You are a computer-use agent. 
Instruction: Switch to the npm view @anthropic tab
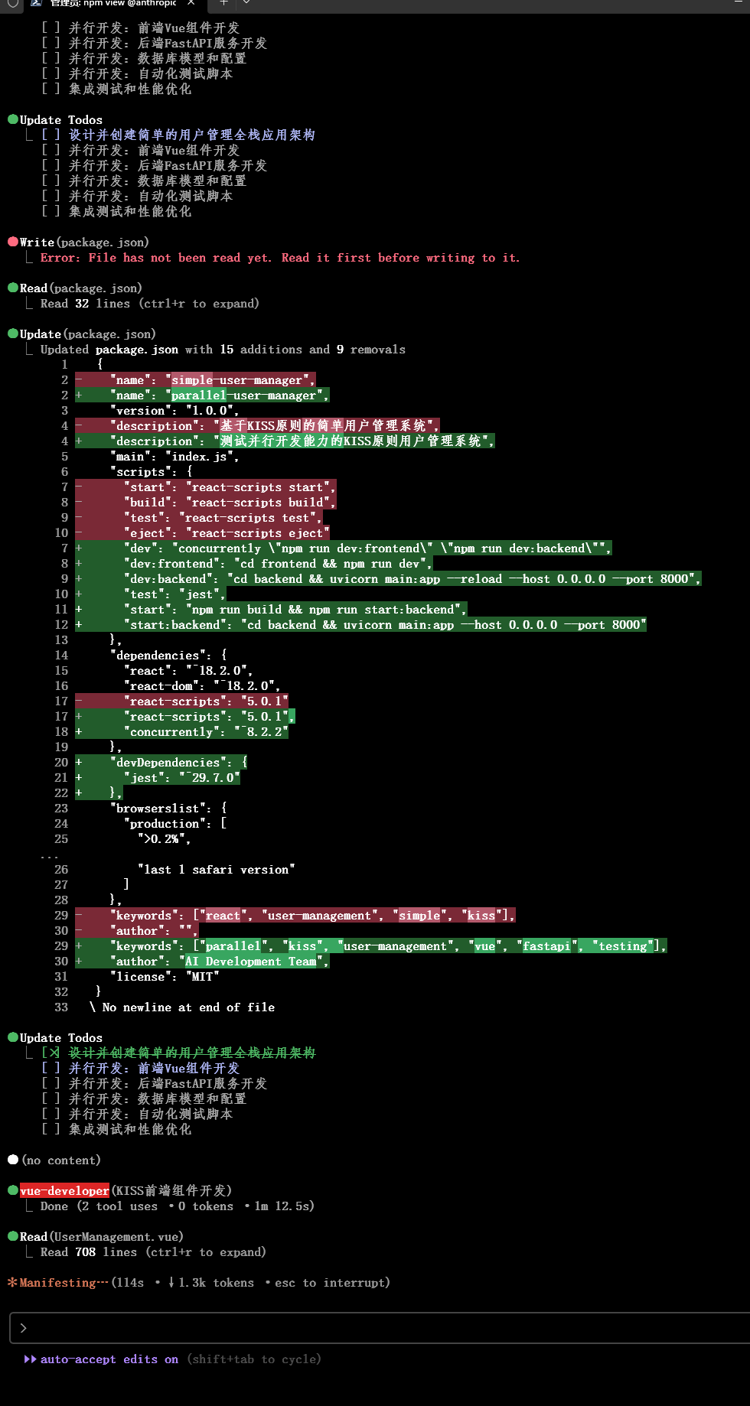point(113,3)
